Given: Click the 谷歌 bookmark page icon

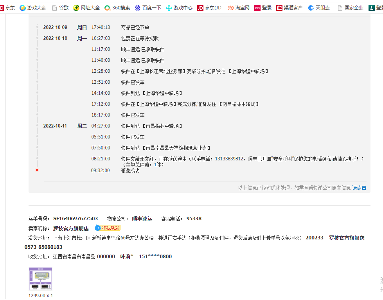Looking at the screenshot, I should pos(55,8).
